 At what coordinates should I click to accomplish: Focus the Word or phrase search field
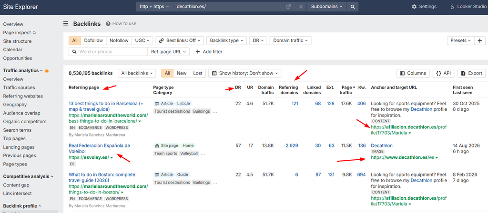coord(108,52)
